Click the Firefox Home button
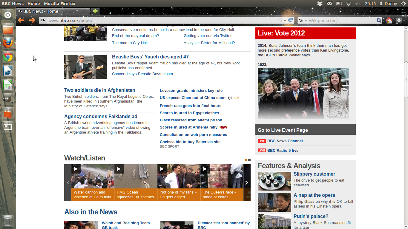This screenshot has width=408, height=229. pyautogui.click(x=389, y=20)
